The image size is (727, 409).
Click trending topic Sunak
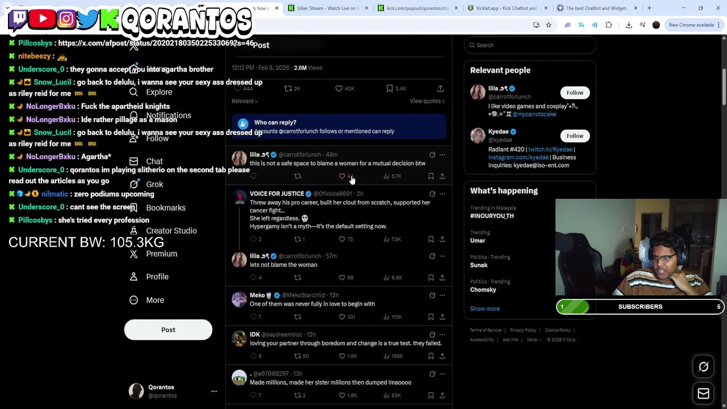pos(479,265)
